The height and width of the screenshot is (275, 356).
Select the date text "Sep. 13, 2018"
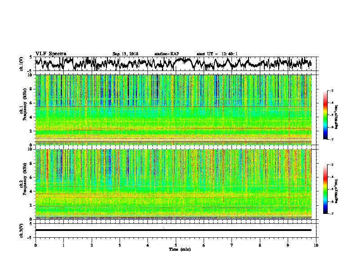point(125,54)
